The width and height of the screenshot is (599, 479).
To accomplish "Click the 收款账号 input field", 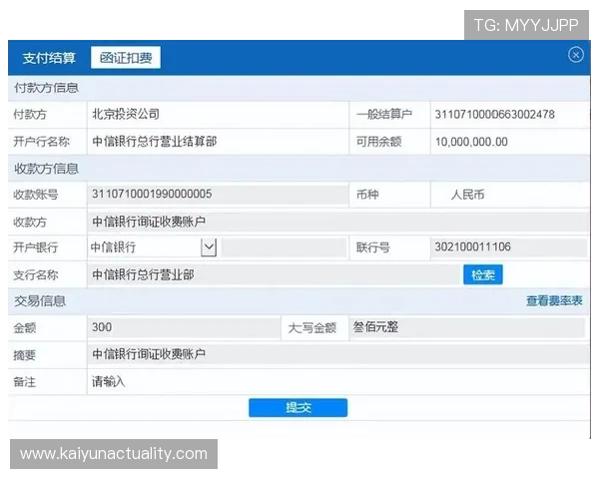I will click(218, 194).
